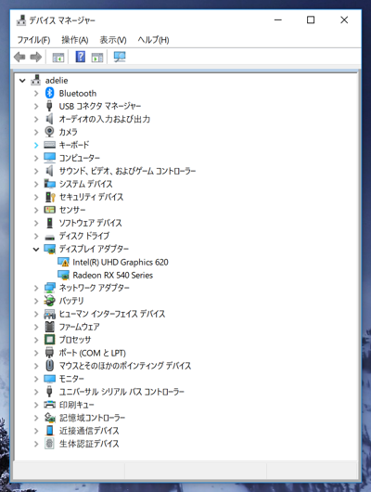Image resolution: width=371 pixels, height=492 pixels.
Task: Click the ソフトウェア デバイス icon
Action: point(49,223)
